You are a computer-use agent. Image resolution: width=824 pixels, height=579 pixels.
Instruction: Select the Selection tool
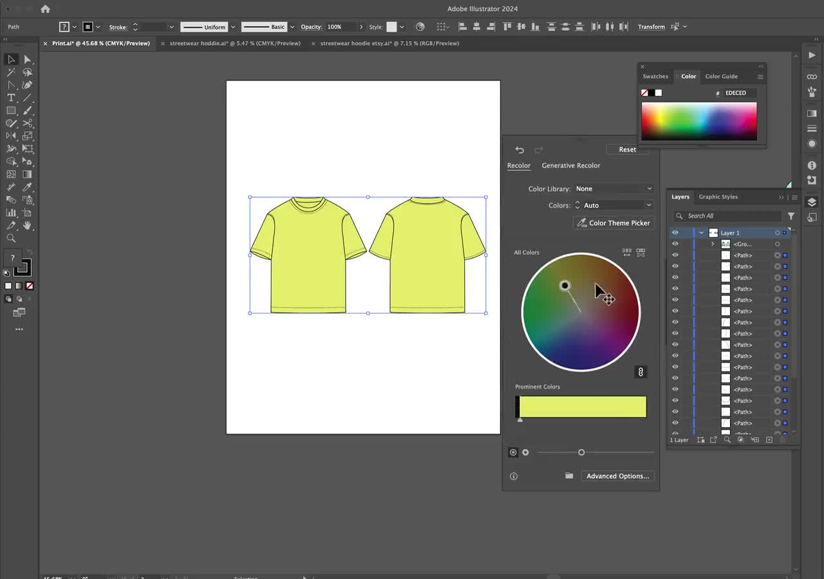click(x=10, y=59)
